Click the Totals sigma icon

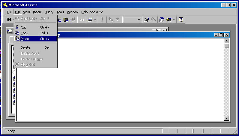pyautogui.click(x=118, y=20)
